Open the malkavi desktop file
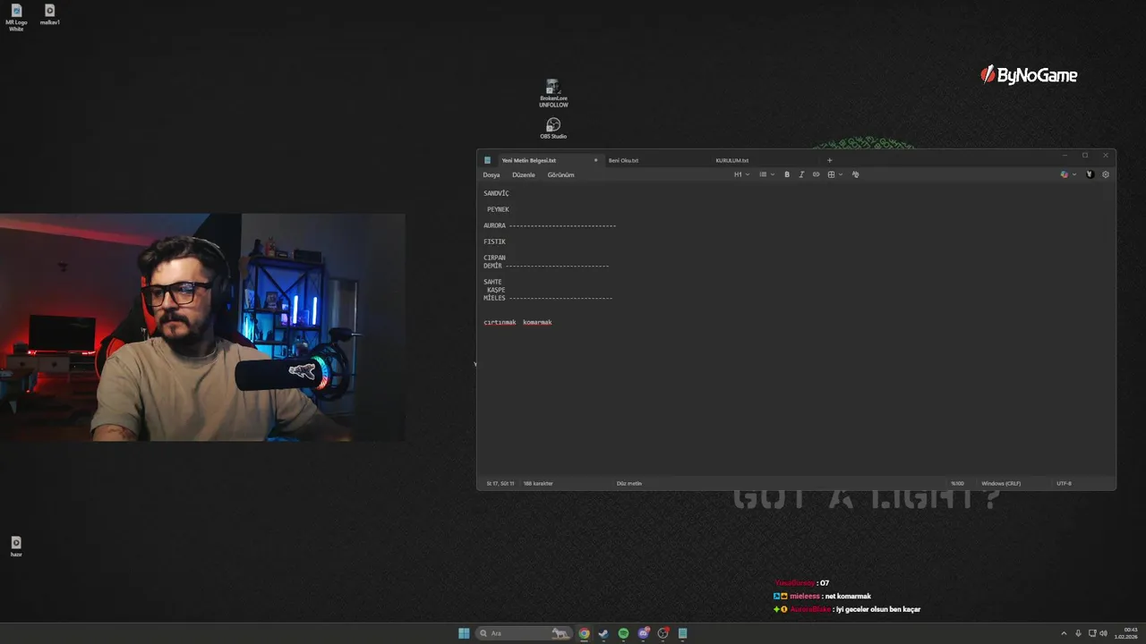1146x644 pixels. point(49,15)
